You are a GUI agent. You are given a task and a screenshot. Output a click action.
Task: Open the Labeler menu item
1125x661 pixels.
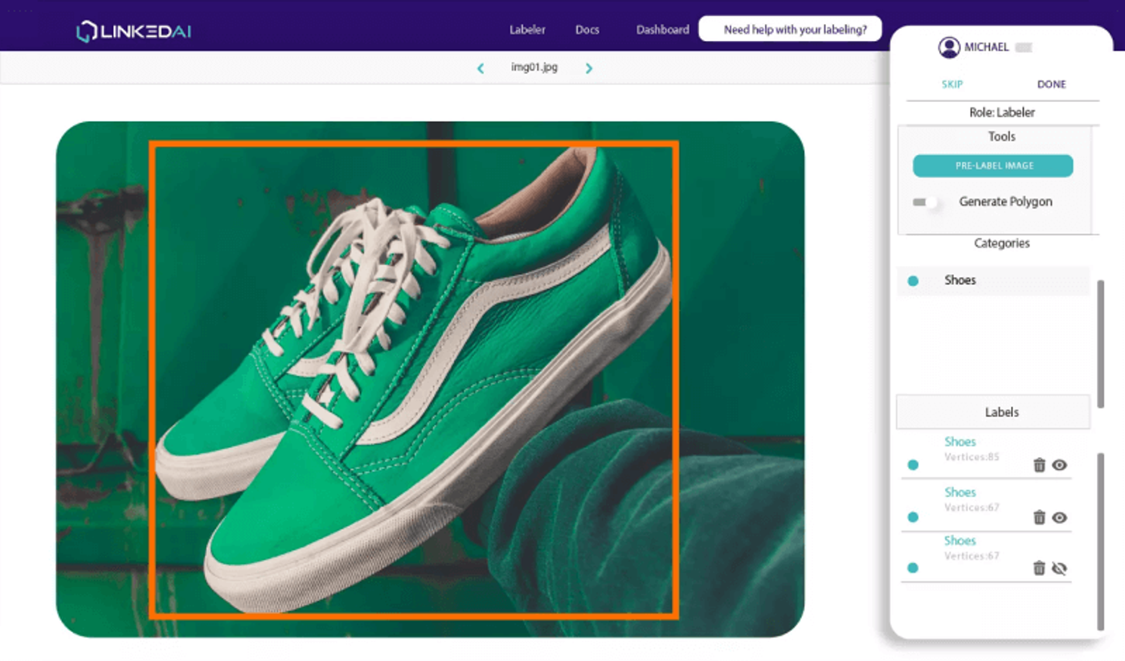[x=527, y=30]
